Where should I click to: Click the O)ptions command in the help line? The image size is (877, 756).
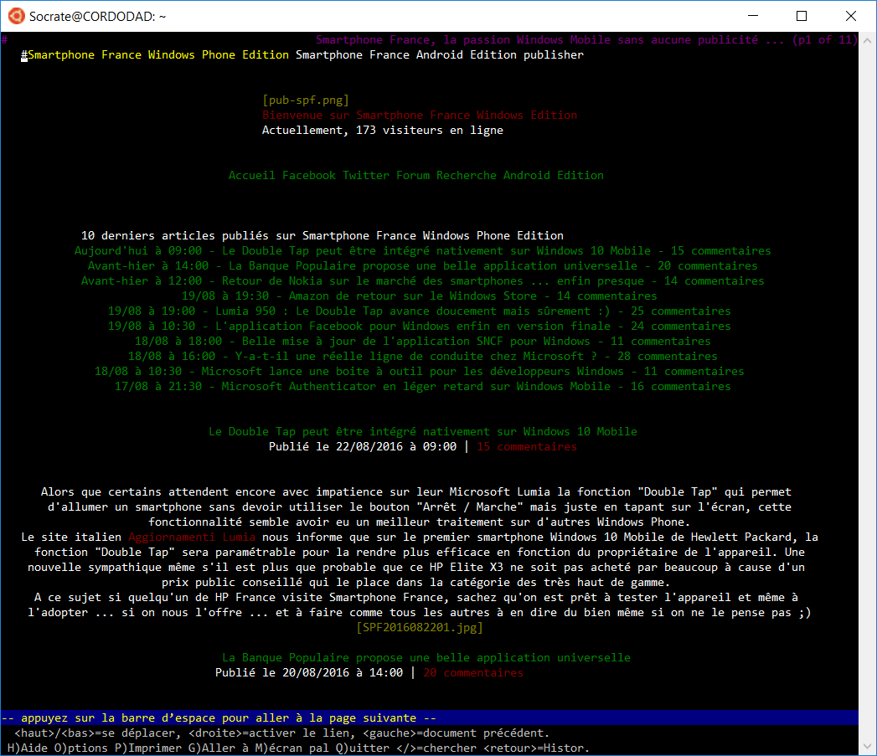[x=81, y=748]
